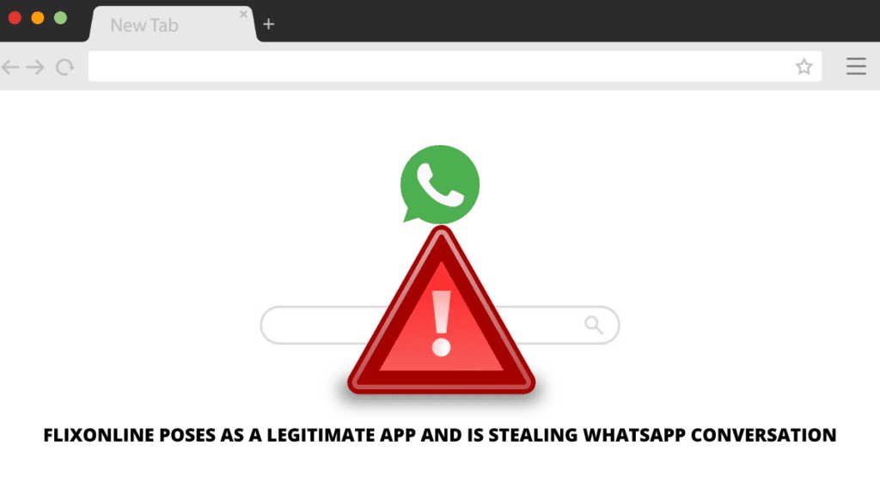
Task: Open the hamburger menu
Action: [856, 66]
